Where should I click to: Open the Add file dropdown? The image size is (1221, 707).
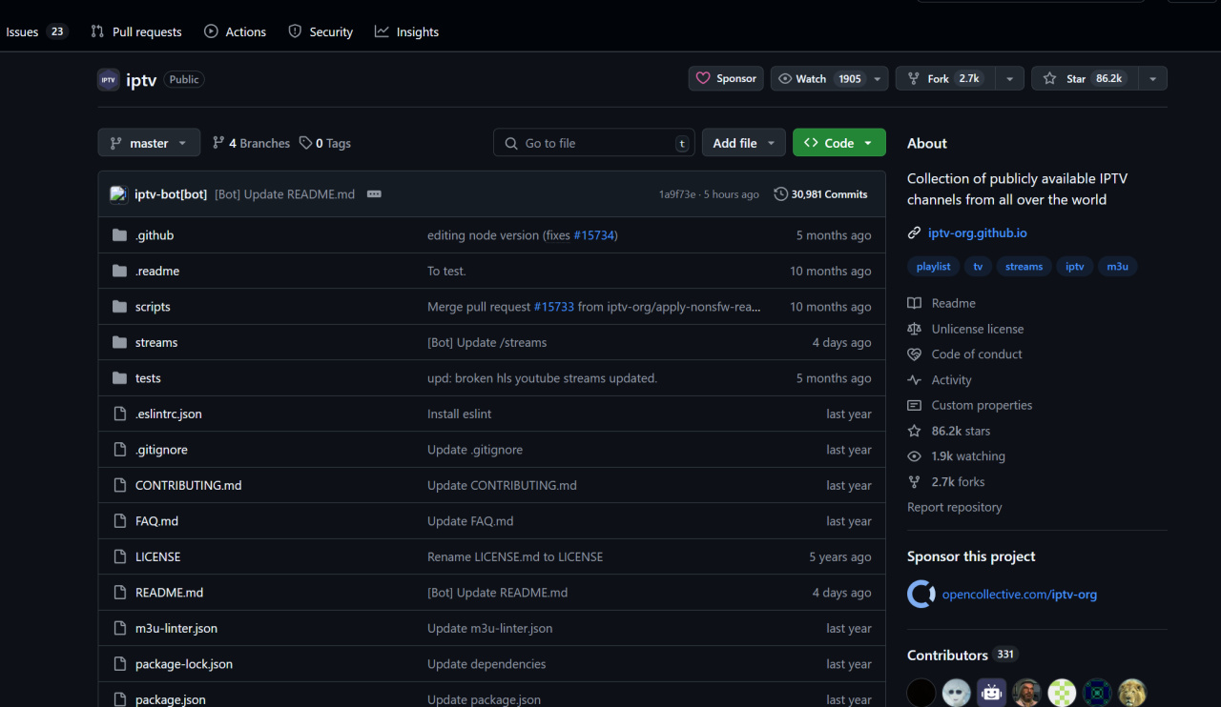pyautogui.click(x=744, y=143)
